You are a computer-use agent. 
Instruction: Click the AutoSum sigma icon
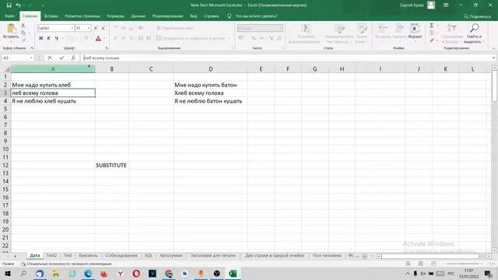pyautogui.click(x=432, y=26)
